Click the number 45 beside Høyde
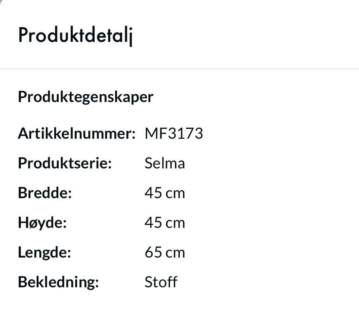This screenshot has width=359, height=324. click(x=153, y=223)
